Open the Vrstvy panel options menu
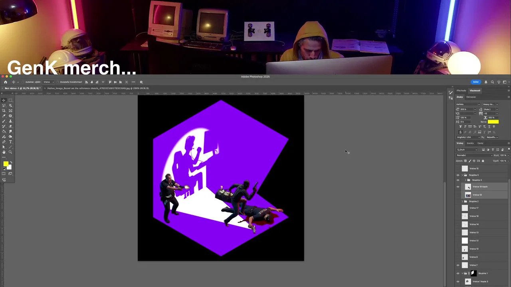This screenshot has height=287, width=511. (509, 143)
